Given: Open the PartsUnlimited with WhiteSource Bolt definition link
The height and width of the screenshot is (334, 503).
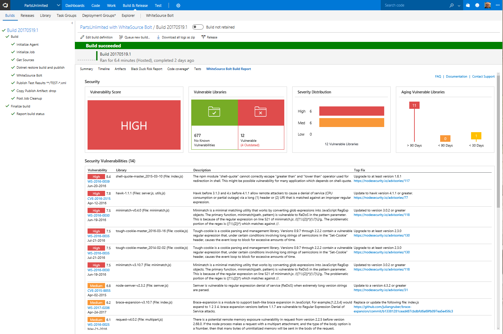Looking at the screenshot, I should pyautogui.click(x=116, y=27).
